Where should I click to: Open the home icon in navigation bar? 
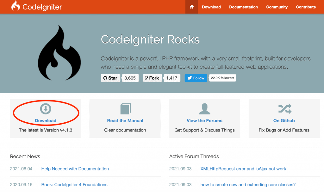click(191, 7)
